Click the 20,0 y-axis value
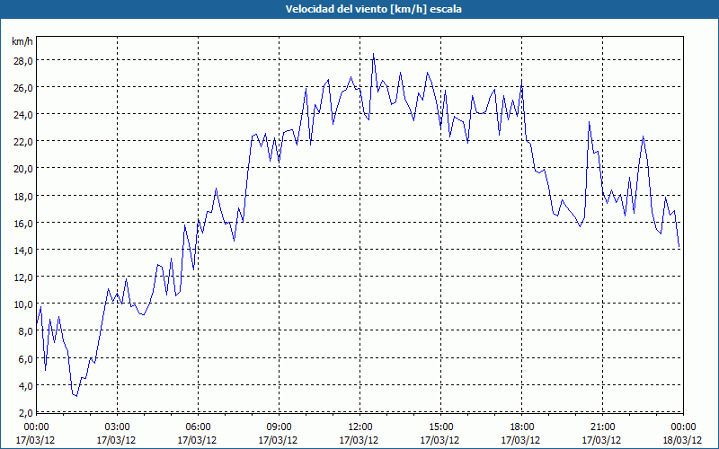719x449 pixels. click(22, 169)
